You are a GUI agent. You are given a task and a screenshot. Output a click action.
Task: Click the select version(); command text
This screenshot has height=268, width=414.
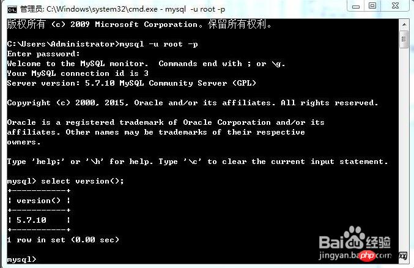83,181
